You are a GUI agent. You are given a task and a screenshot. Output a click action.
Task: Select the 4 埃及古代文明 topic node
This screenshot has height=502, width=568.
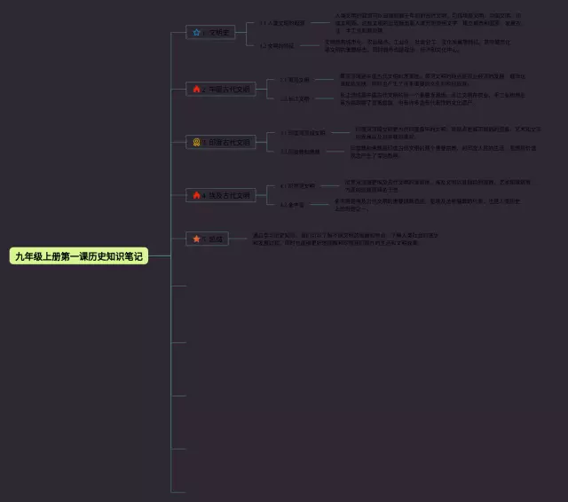pyautogui.click(x=221, y=195)
